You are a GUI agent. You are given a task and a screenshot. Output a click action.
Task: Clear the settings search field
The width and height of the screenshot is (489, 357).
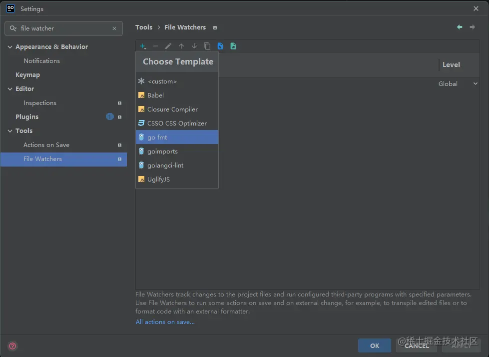(x=114, y=28)
